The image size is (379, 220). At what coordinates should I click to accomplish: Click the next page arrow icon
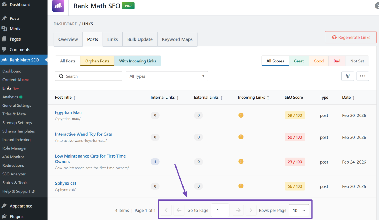point(238,210)
